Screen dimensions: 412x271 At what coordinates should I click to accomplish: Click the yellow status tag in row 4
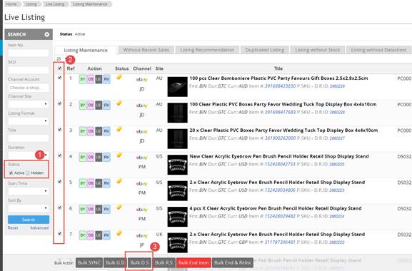[119, 155]
